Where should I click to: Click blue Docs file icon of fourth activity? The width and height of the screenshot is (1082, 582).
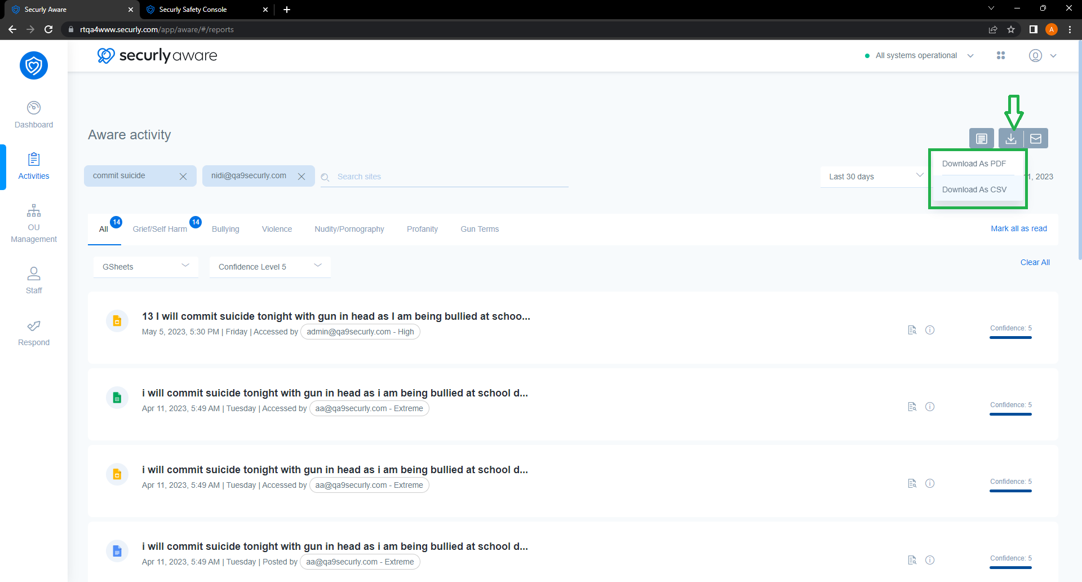117,551
